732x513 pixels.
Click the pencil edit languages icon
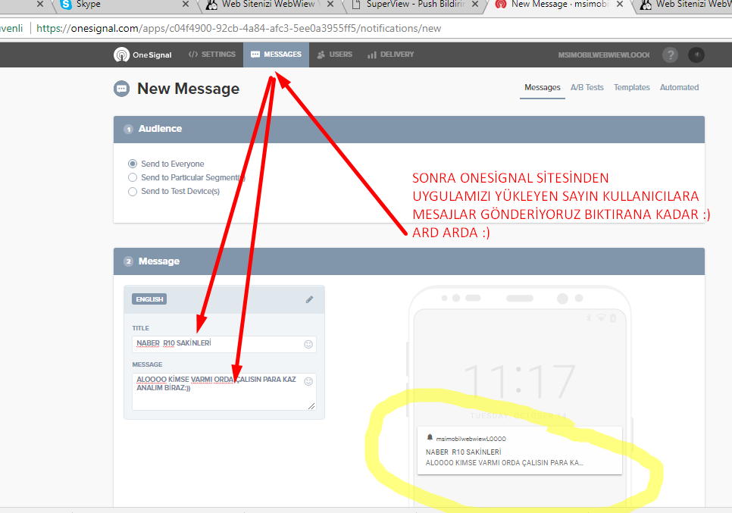(309, 299)
